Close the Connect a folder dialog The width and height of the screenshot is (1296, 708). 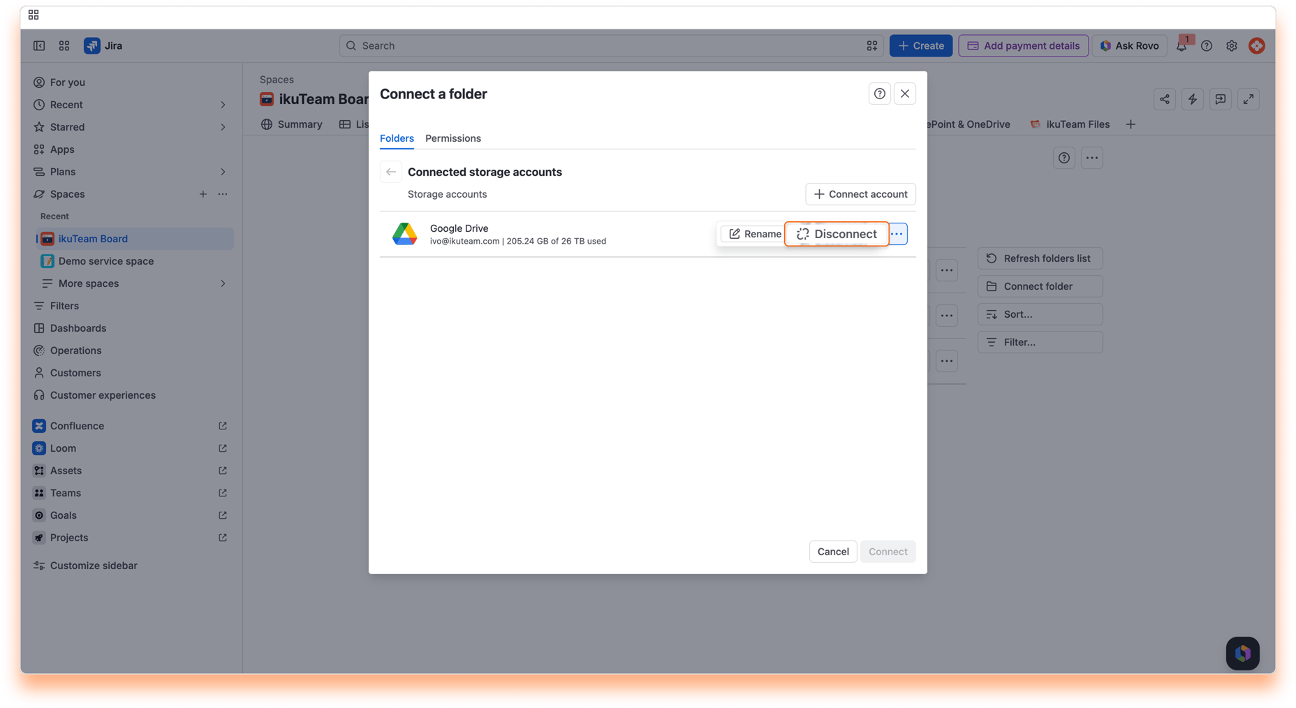[905, 94]
